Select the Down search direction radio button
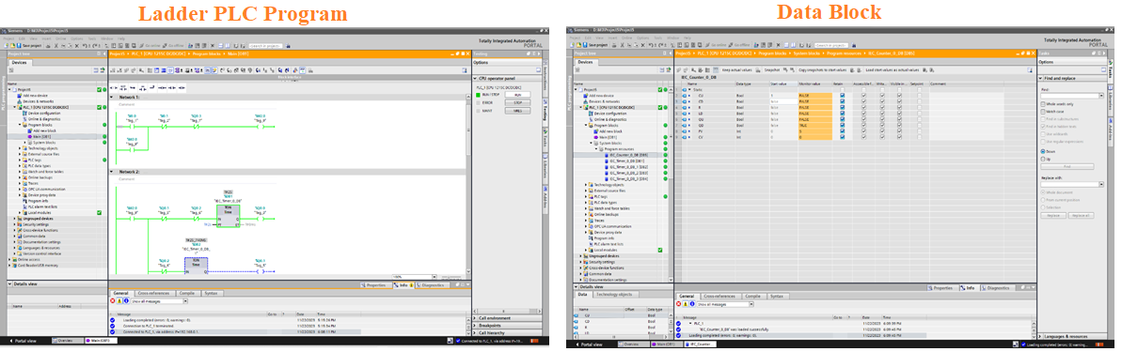 (1043, 151)
